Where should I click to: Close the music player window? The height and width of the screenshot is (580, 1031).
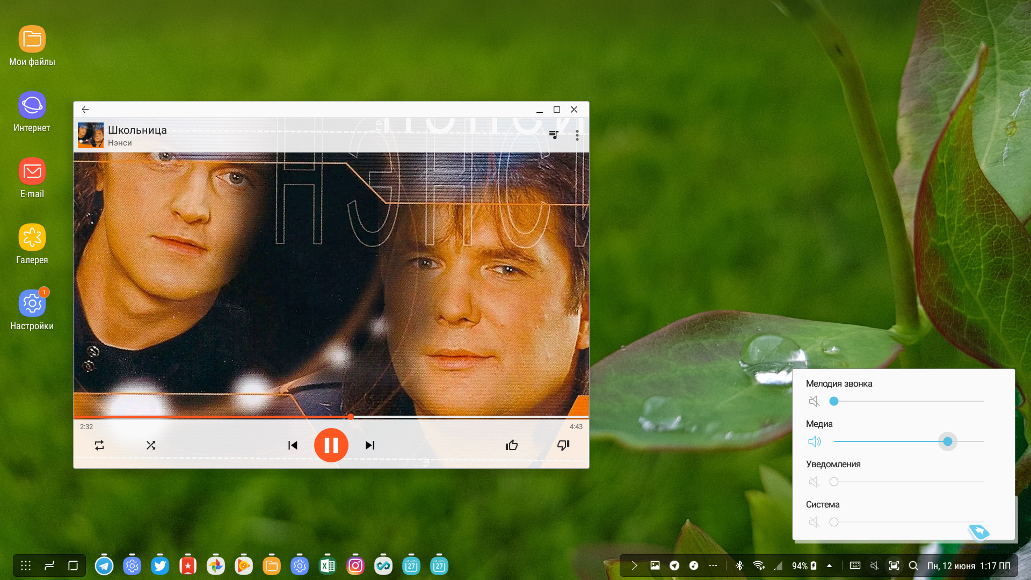click(x=574, y=110)
